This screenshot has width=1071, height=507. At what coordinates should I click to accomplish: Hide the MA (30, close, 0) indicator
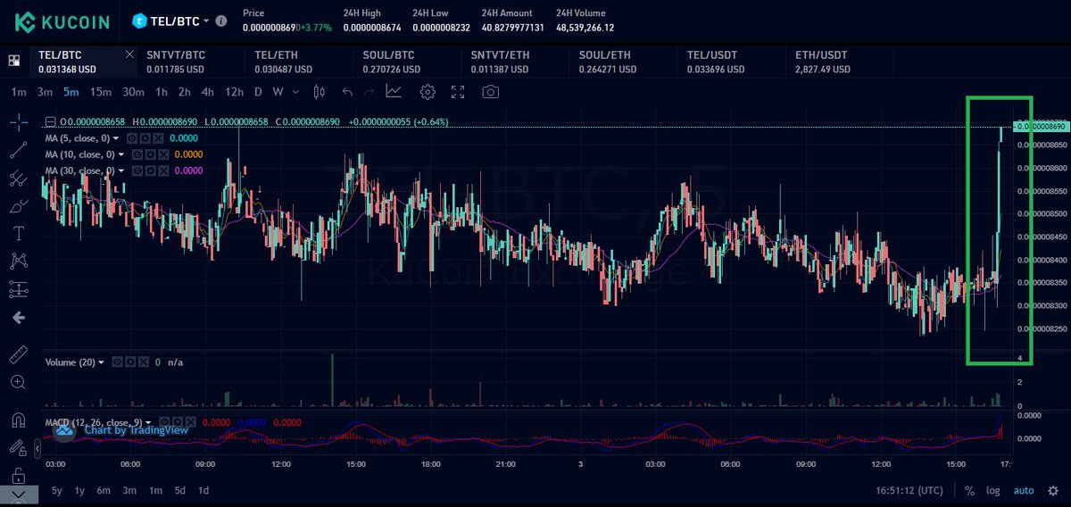[x=138, y=170]
